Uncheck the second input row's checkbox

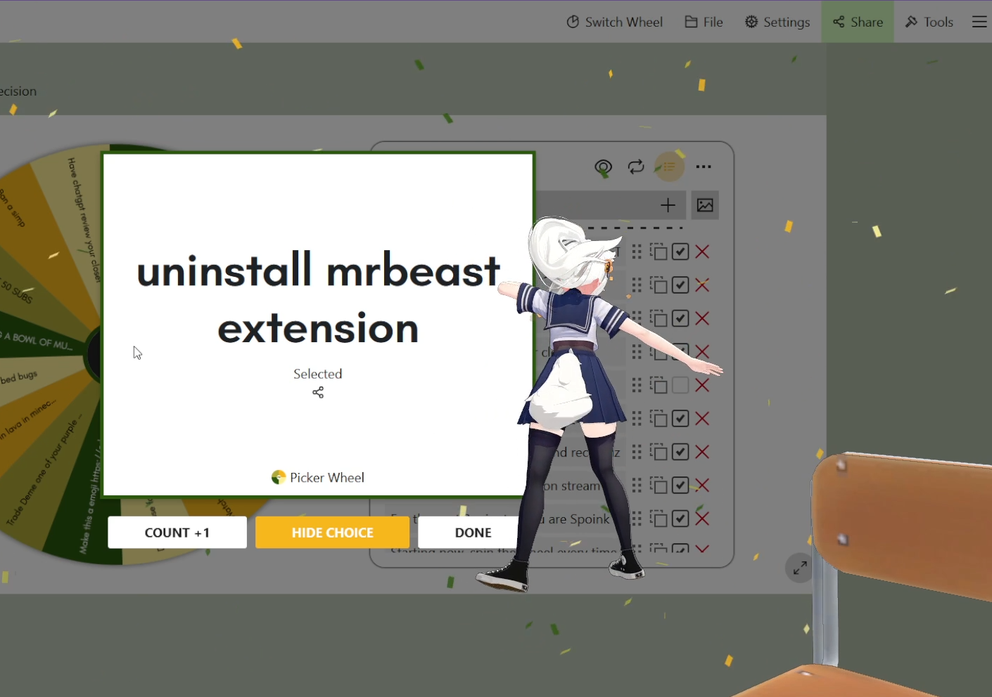click(x=680, y=285)
